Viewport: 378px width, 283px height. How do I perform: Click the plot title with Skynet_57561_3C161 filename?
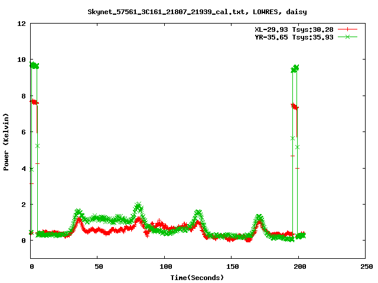pos(197,12)
